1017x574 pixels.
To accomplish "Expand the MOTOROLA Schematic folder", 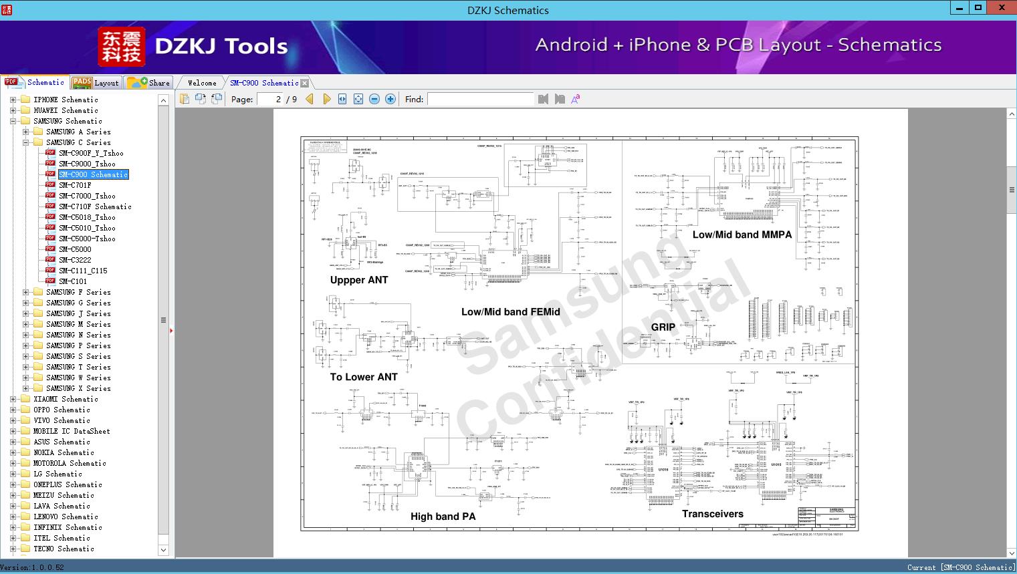I will coord(13,463).
